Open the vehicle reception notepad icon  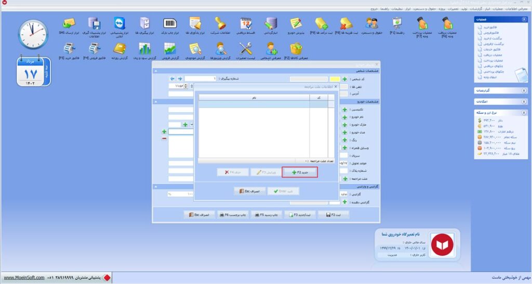click(296, 24)
